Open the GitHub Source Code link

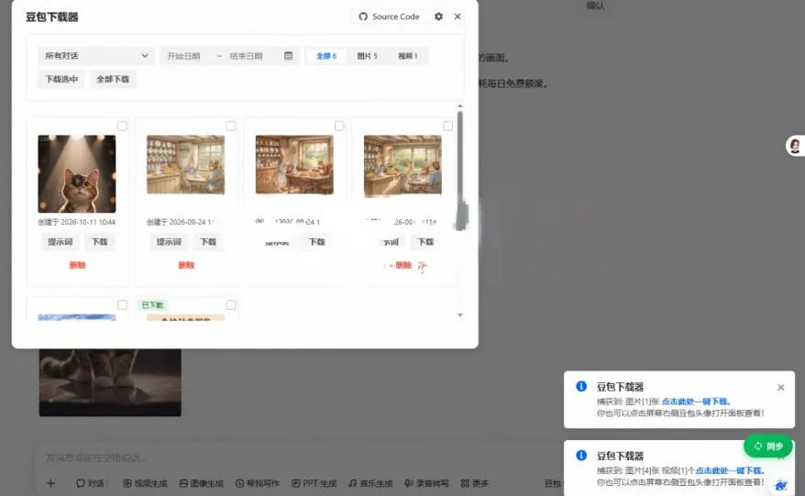pyautogui.click(x=389, y=17)
